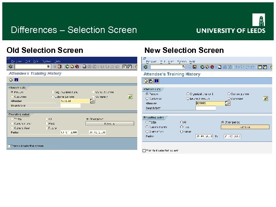Click Period end date field, new screen

(232, 136)
